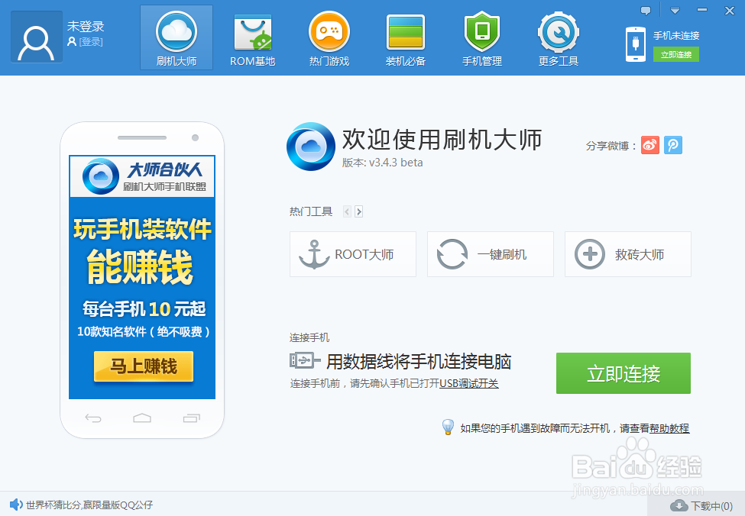Open 热门游戏 tab
Viewport: 745px width, 516px height.
tap(329, 40)
